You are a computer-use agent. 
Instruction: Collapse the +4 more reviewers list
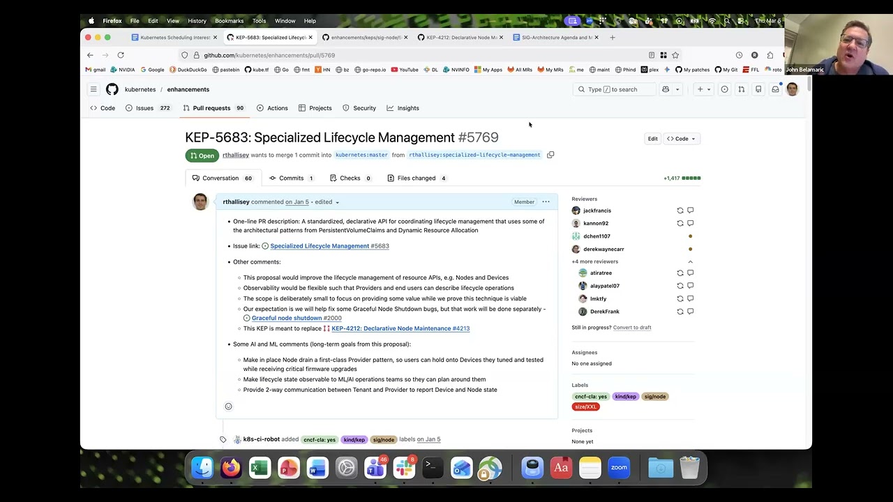point(691,261)
